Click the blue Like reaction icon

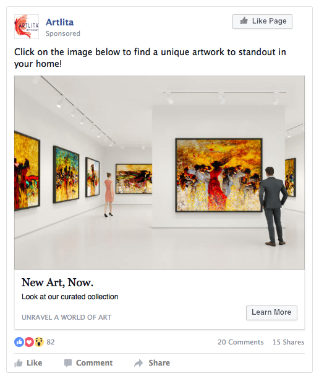(x=19, y=342)
